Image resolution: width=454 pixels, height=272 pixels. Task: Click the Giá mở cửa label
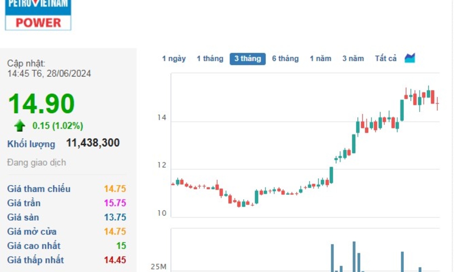[32, 231]
